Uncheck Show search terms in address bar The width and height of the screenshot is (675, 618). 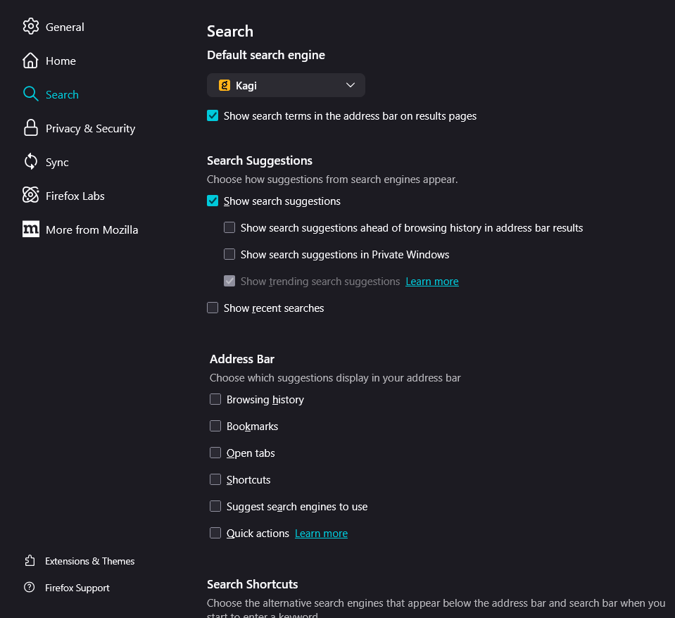[213, 115]
